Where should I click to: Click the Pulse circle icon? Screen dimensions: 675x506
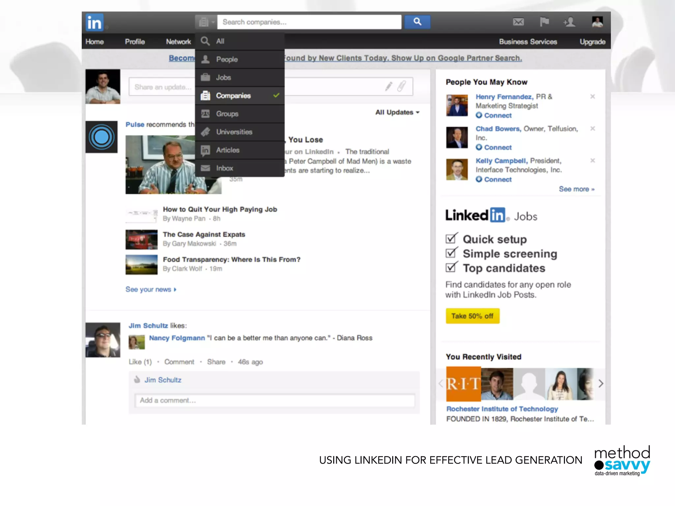102,137
